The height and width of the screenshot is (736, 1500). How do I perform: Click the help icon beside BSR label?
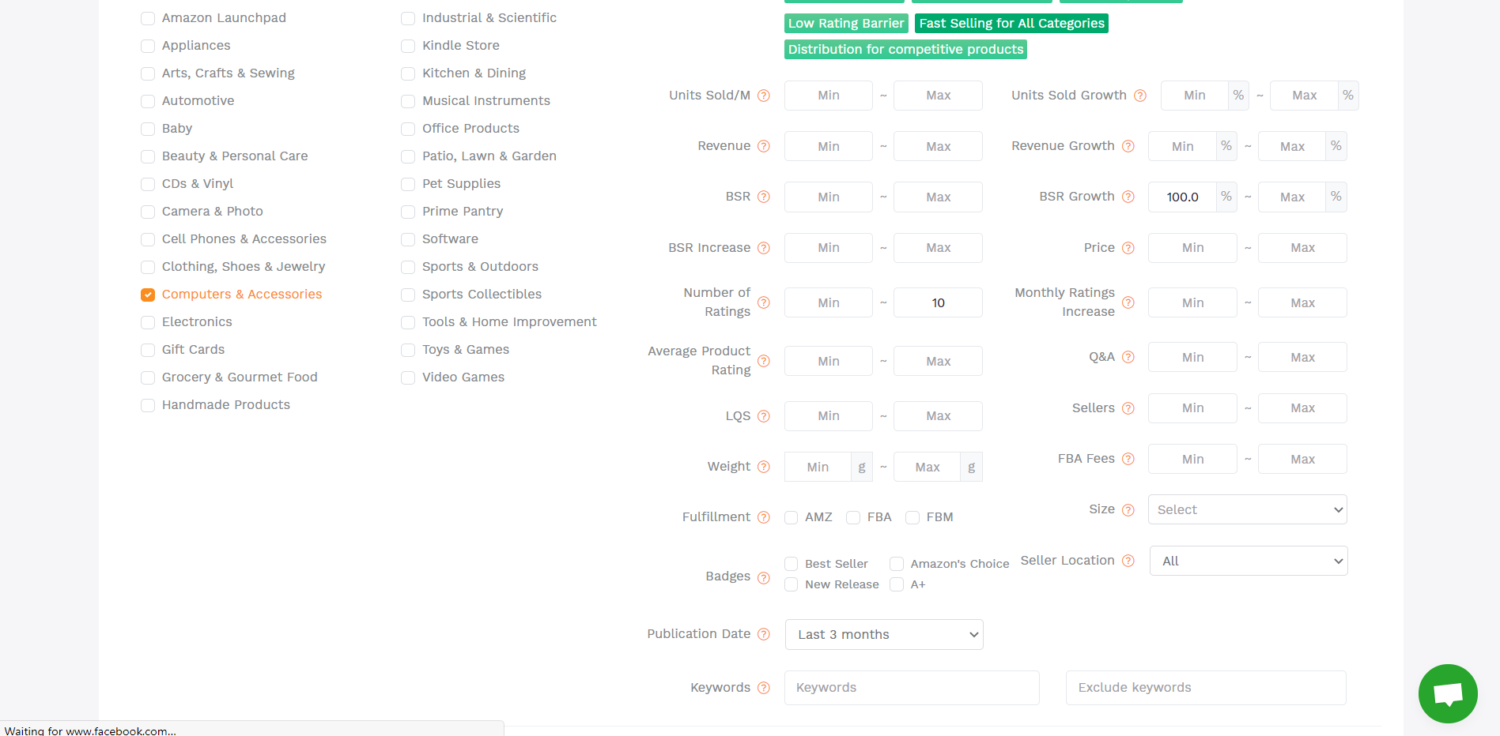764,197
